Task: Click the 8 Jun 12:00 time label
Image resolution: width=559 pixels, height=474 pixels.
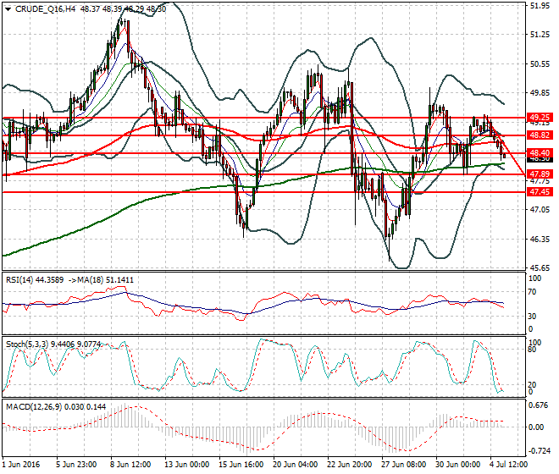Action: point(130,465)
